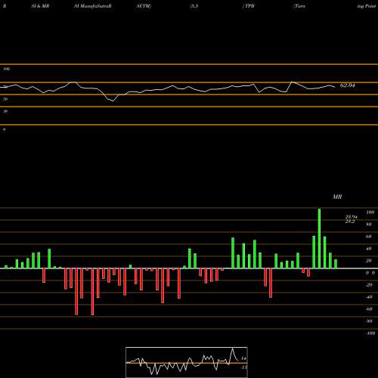Click the '0' label on RSI left axis
378x378 pixels.
(x=4, y=129)
